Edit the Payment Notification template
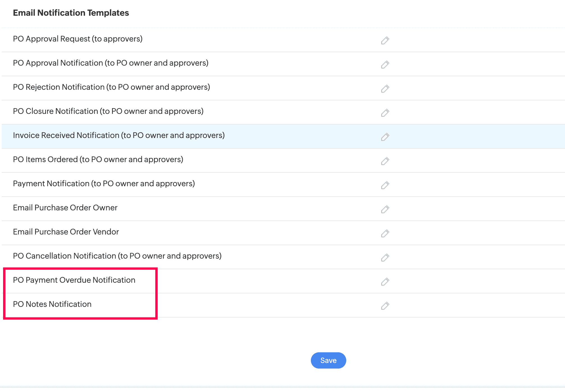Screen dimensions: 565x391 385,185
